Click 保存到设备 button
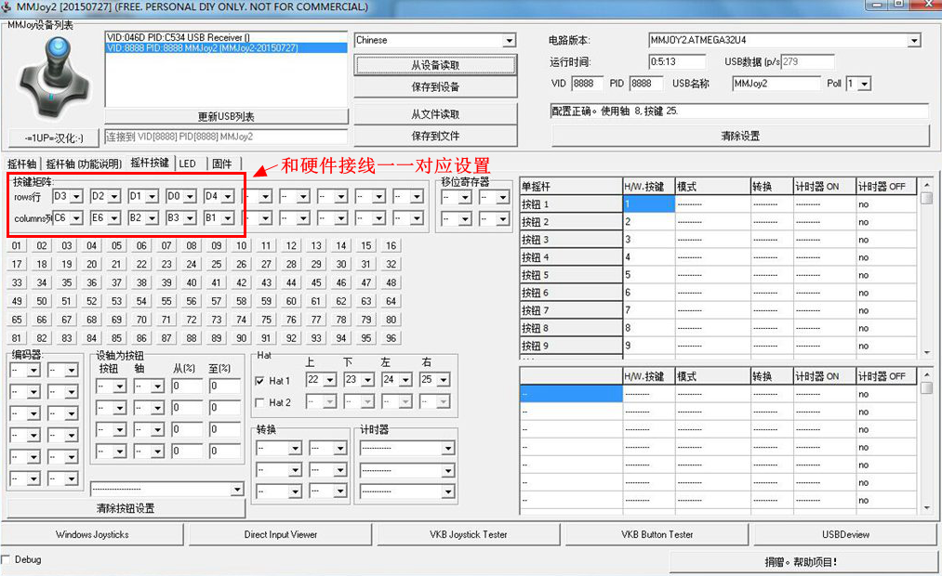 tap(435, 87)
